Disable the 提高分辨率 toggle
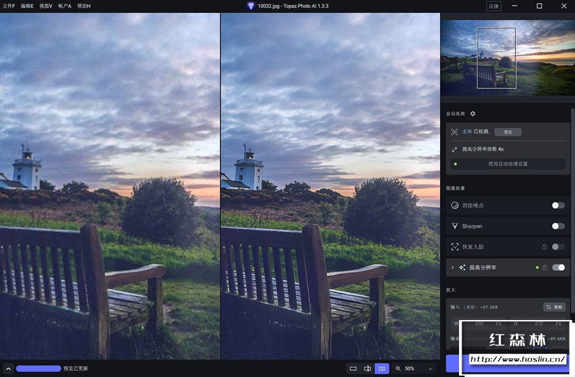The height and width of the screenshot is (377, 575). [x=558, y=267]
